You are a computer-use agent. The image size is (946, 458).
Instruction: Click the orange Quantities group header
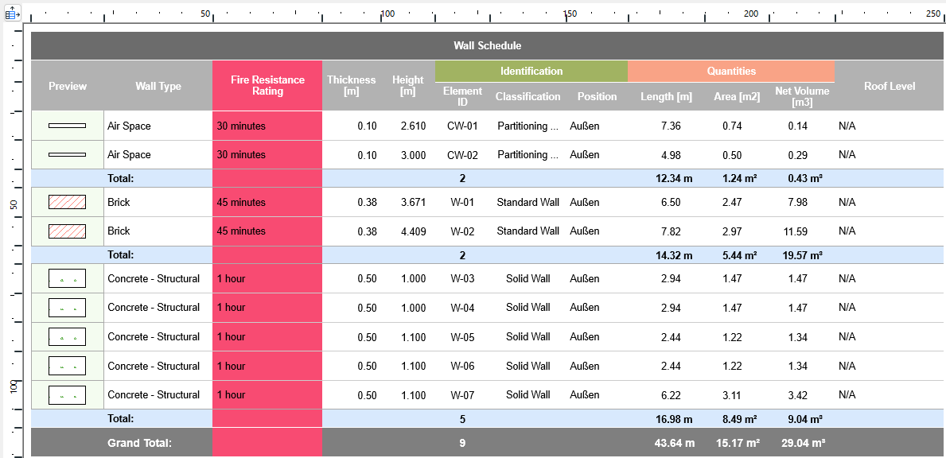(x=731, y=72)
